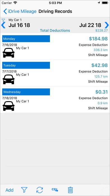
Task: Tap the Jul 16 18 start date
Action: 19,25
